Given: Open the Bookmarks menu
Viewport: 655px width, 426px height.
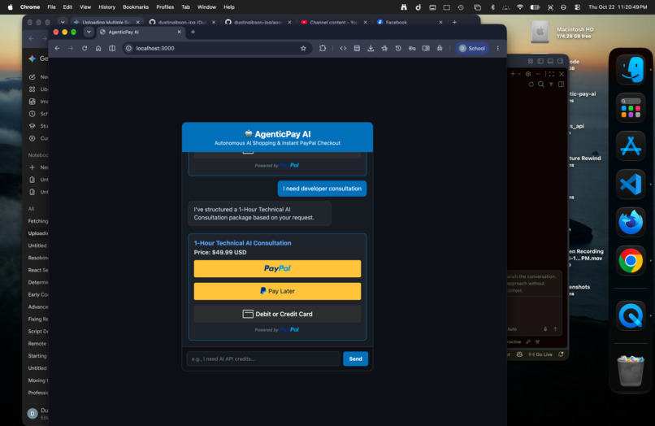Looking at the screenshot, I should [136, 7].
